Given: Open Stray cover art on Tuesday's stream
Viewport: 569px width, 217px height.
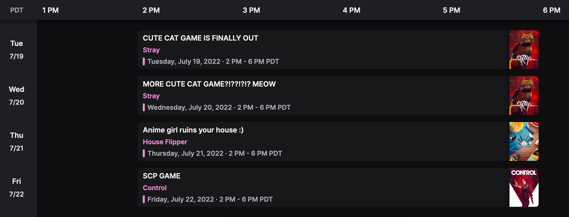Looking at the screenshot, I should (524, 50).
